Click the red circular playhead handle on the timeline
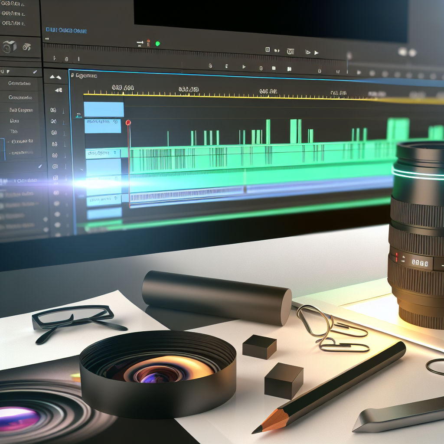This screenshot has height=444, width=444. [128, 123]
